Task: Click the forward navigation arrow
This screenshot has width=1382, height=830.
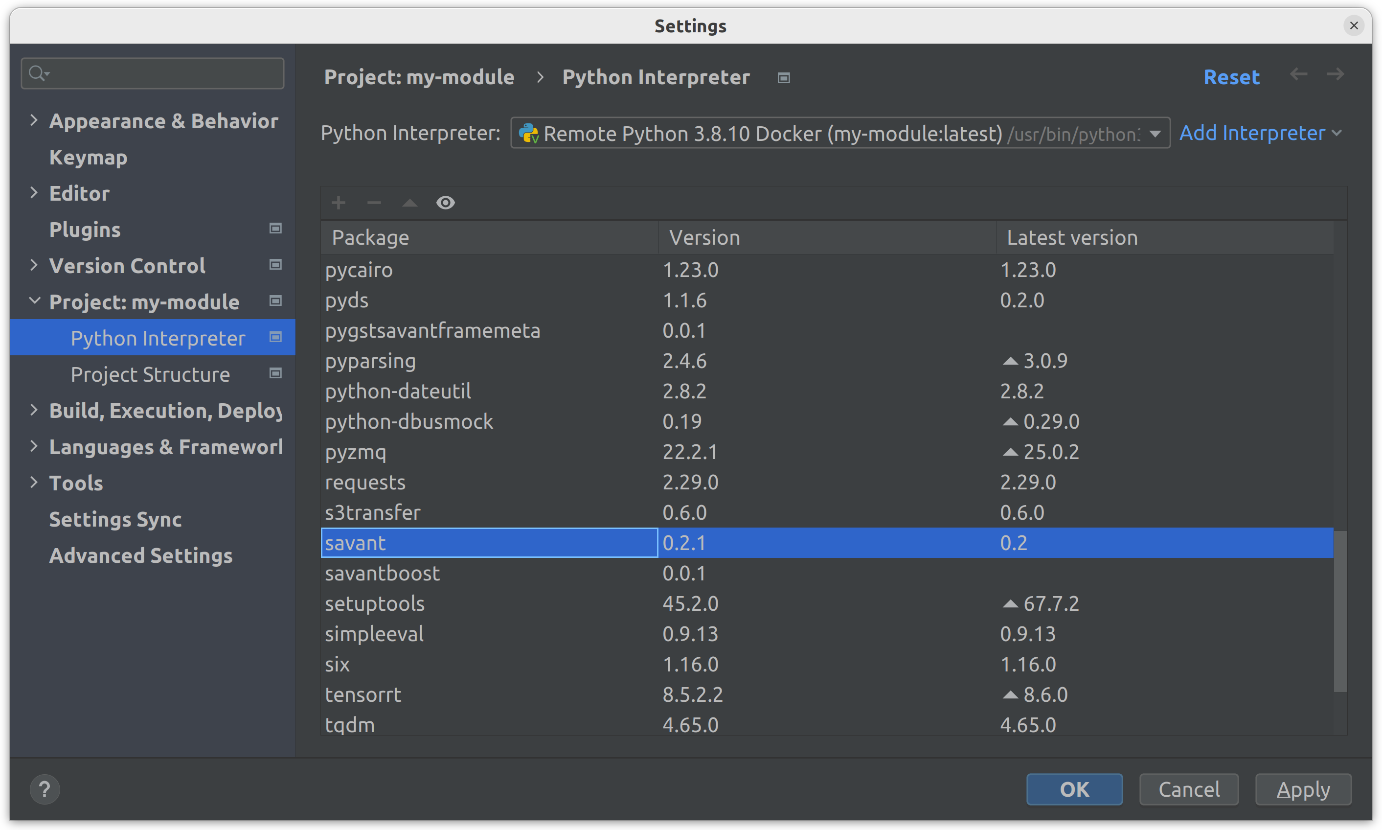Action: click(1336, 74)
